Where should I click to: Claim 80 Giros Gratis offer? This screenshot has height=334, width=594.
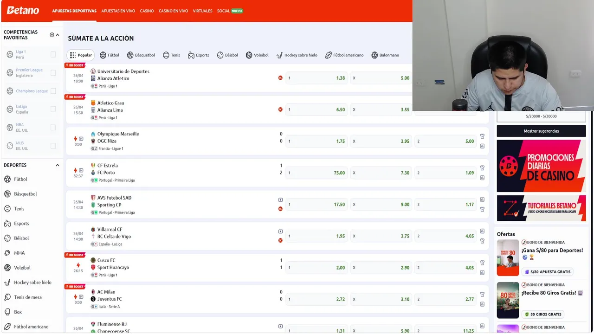542,314
